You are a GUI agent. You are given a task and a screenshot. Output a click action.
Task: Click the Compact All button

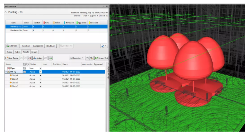coord(38,46)
